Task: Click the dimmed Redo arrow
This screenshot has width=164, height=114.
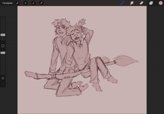Action: pyautogui.click(x=3, y=84)
